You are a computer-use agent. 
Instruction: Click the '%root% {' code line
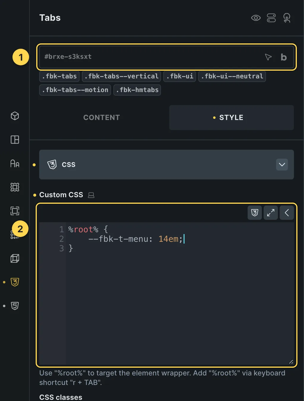(x=88, y=229)
